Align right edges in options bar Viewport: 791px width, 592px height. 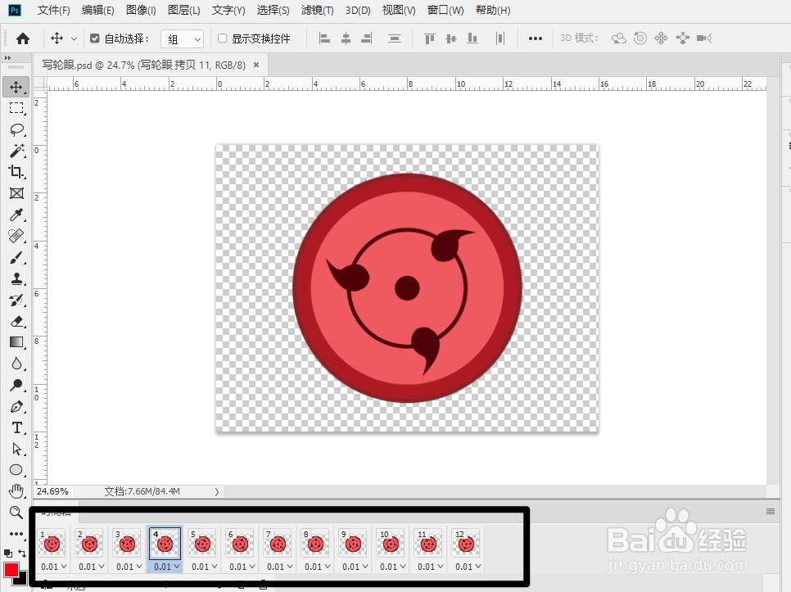point(367,38)
